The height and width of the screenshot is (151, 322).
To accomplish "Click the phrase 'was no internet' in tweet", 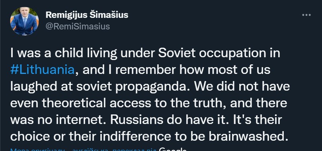I will click(59, 120).
